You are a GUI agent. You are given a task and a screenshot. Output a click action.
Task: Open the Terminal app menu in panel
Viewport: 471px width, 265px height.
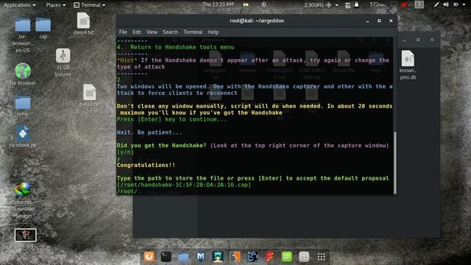(90, 5)
